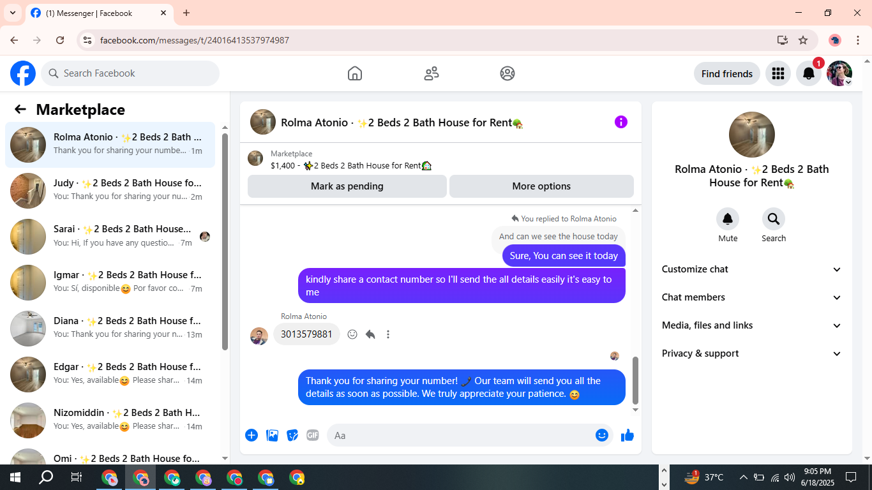Choose a GIF in composer

coord(312,435)
